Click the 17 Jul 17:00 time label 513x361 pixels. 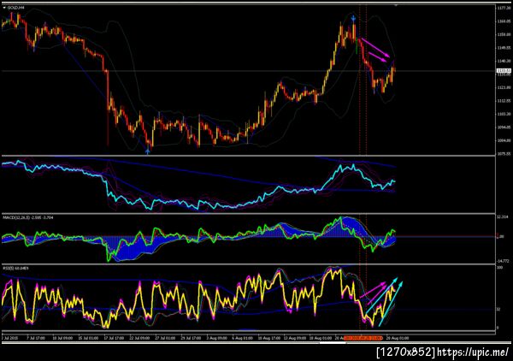[x=114, y=338]
